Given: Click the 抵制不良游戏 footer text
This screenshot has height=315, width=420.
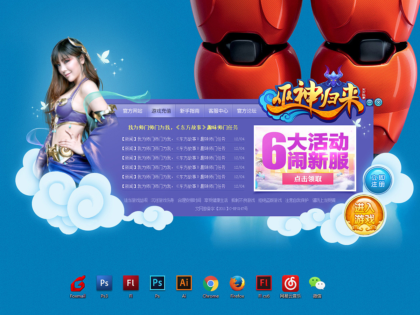Looking at the screenshot, I should click(x=243, y=200).
